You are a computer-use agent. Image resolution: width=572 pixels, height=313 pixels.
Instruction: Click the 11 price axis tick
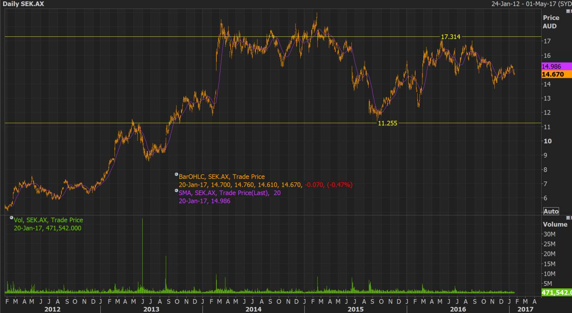click(547, 127)
